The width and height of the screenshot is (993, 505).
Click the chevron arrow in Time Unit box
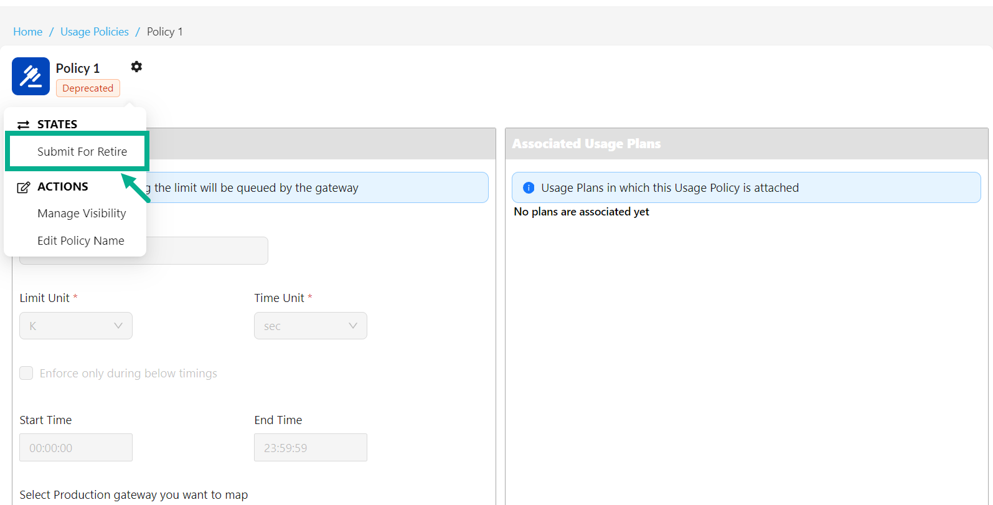[x=352, y=326]
